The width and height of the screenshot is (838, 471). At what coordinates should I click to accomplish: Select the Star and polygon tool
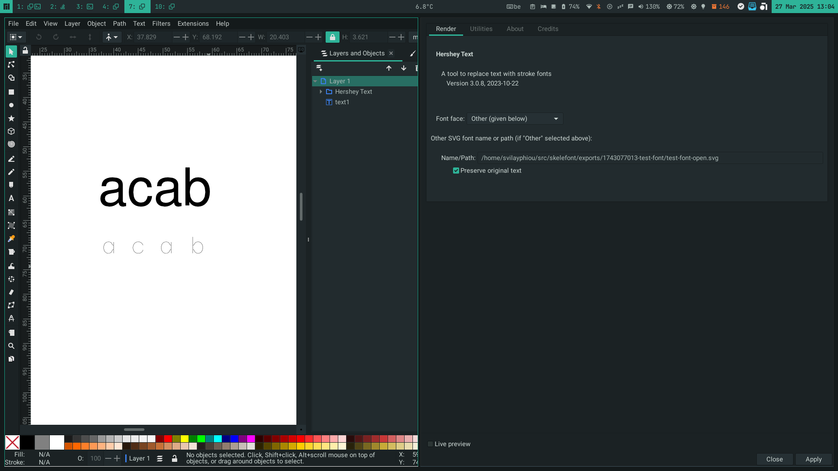11,118
